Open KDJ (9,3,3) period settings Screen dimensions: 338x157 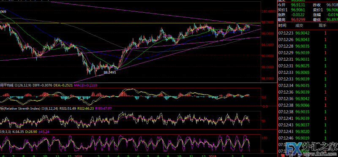pyautogui.click(x=6, y=131)
